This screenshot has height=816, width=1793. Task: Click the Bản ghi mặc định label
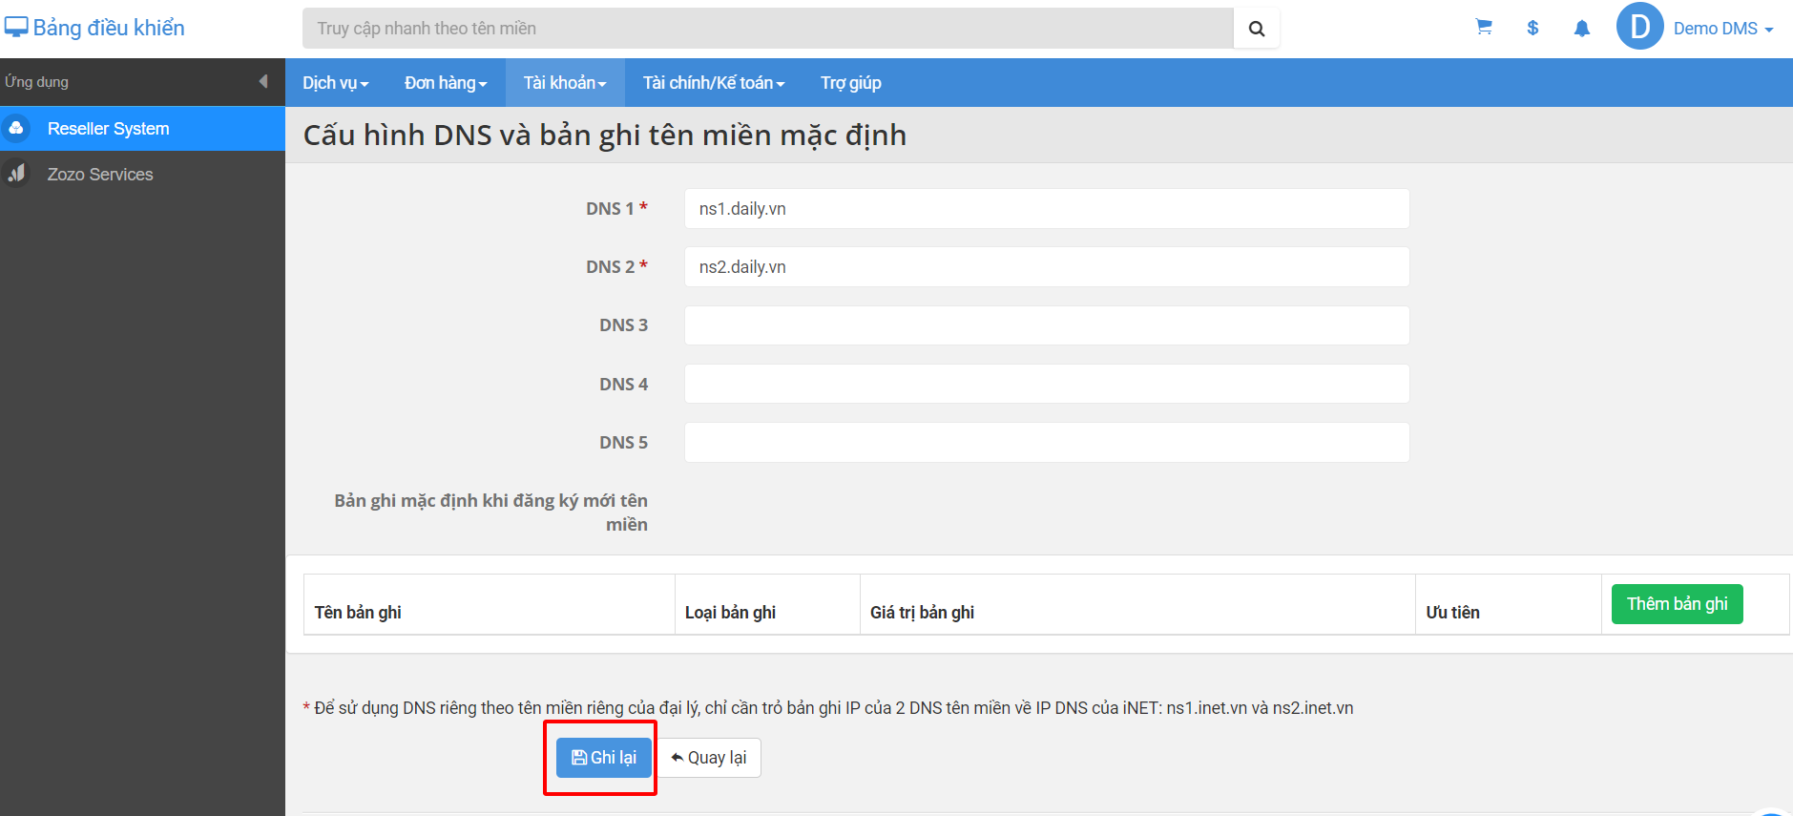point(490,513)
